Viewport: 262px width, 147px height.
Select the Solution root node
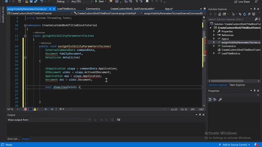pos(237,24)
